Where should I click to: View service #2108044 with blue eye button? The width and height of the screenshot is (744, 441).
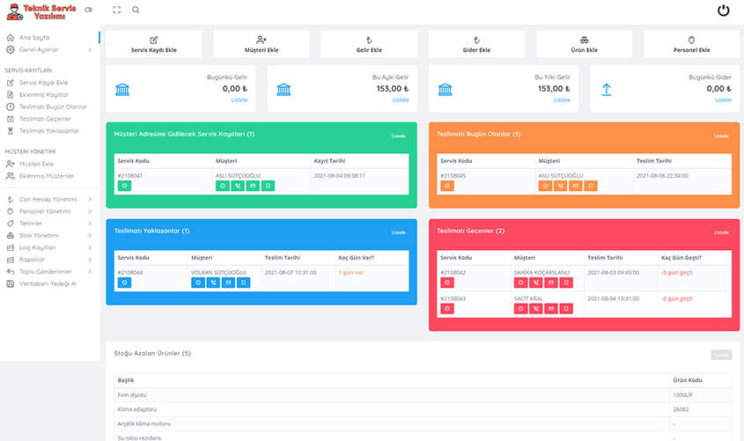point(124,283)
